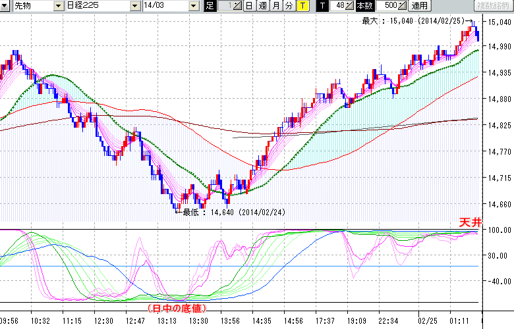Click spinner beside the 足 value field
Image resolution: width=514 pixels, height=329 pixels.
(237, 6)
